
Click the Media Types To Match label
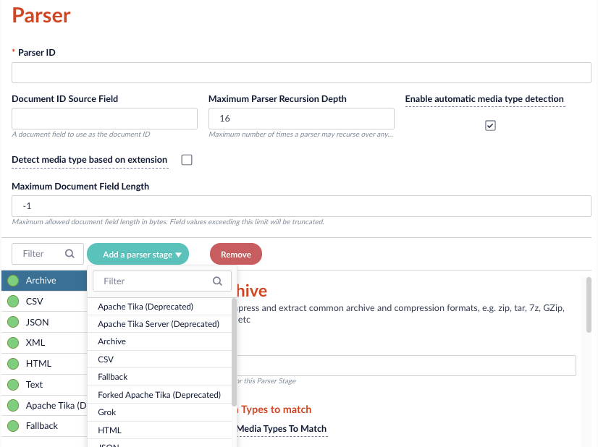click(x=282, y=429)
